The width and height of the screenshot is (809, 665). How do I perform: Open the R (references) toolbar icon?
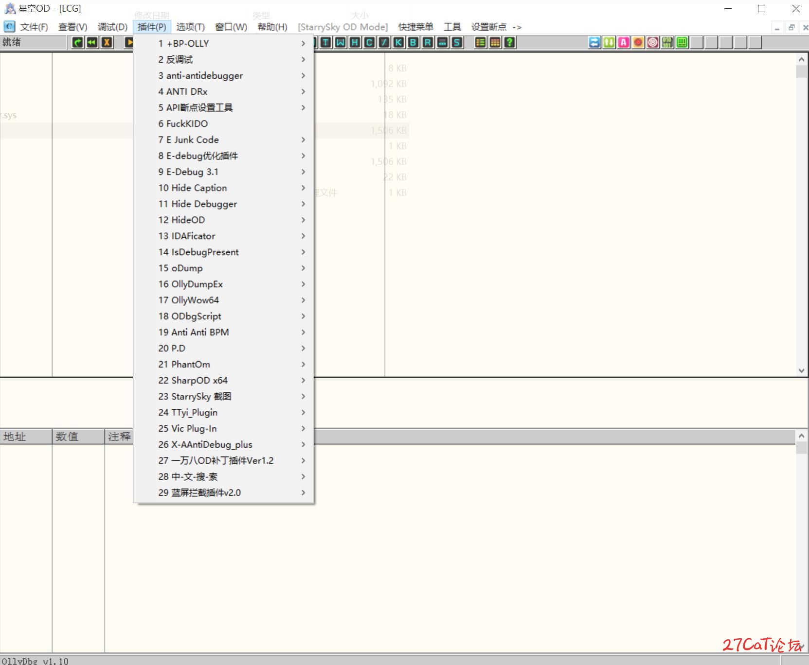click(x=428, y=42)
